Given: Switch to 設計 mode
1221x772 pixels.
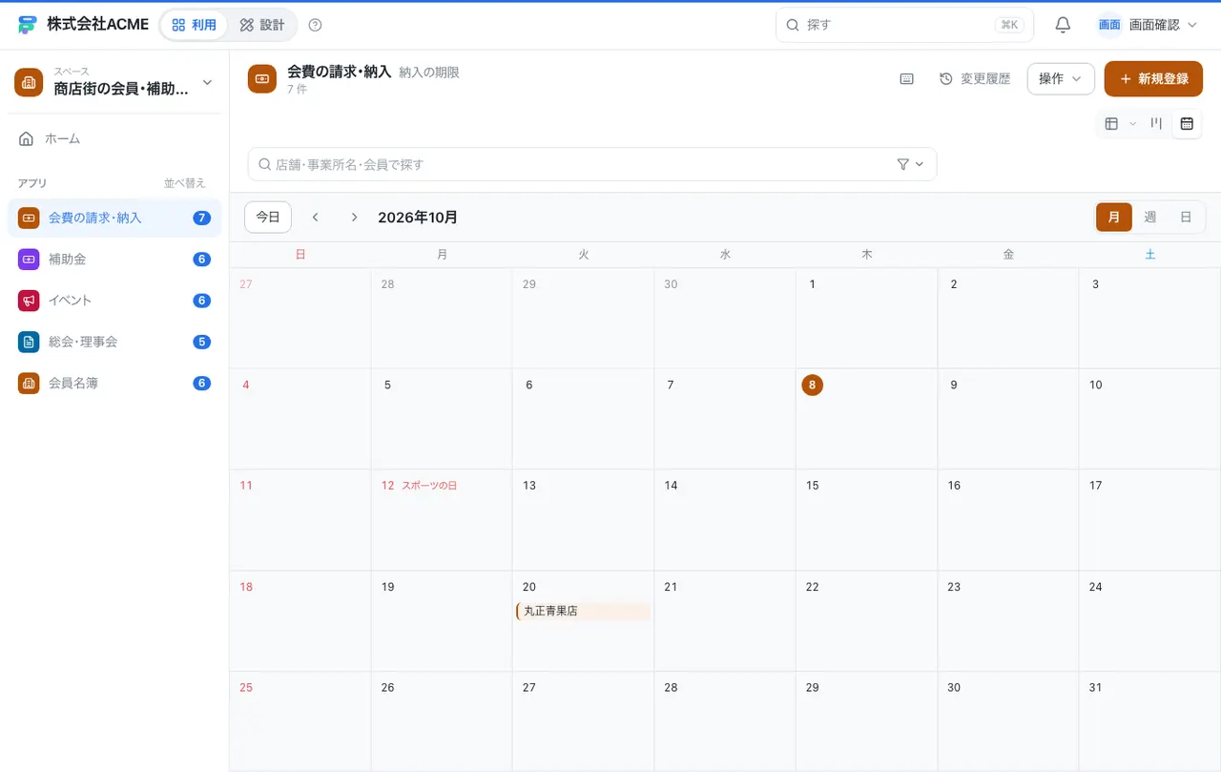Looking at the screenshot, I should [261, 25].
